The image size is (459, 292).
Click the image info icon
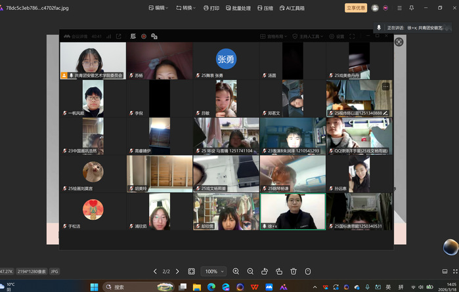click(x=308, y=271)
